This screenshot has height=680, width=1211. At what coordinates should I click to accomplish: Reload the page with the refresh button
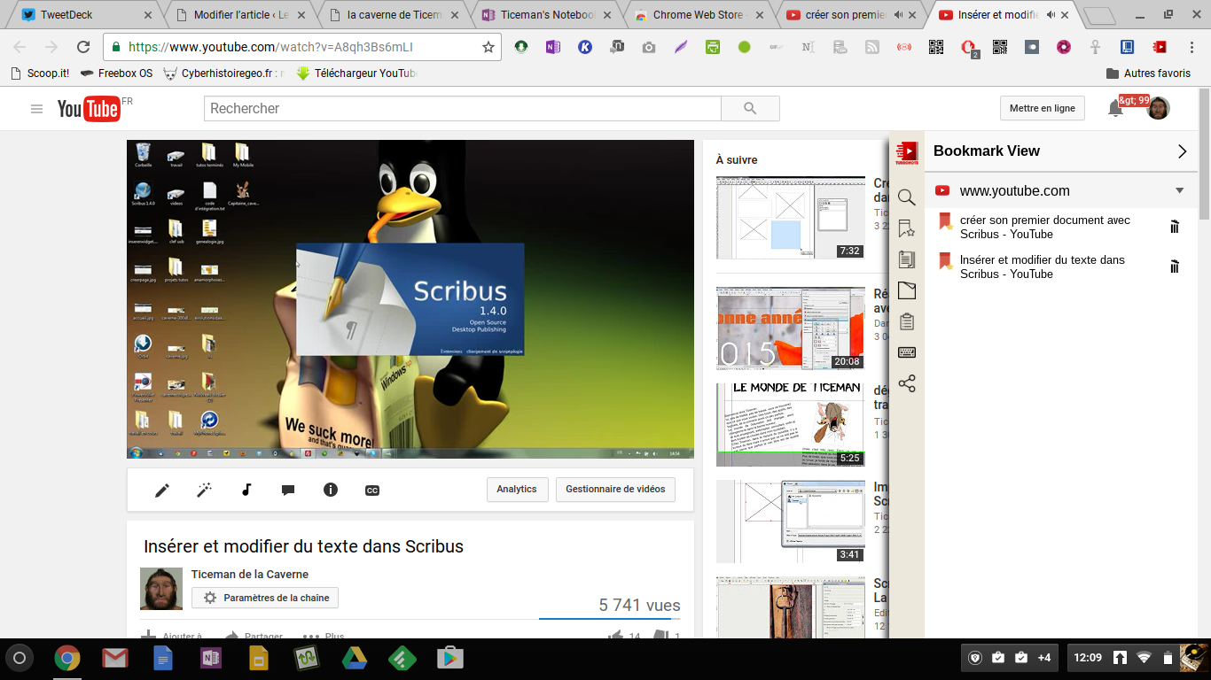(x=83, y=47)
